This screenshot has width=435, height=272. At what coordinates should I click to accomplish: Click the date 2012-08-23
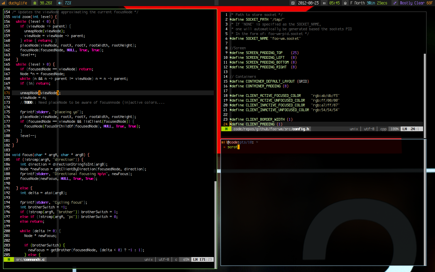coord(308,3)
